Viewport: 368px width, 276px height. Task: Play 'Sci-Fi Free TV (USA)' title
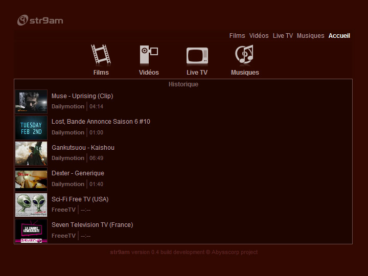[80, 199]
